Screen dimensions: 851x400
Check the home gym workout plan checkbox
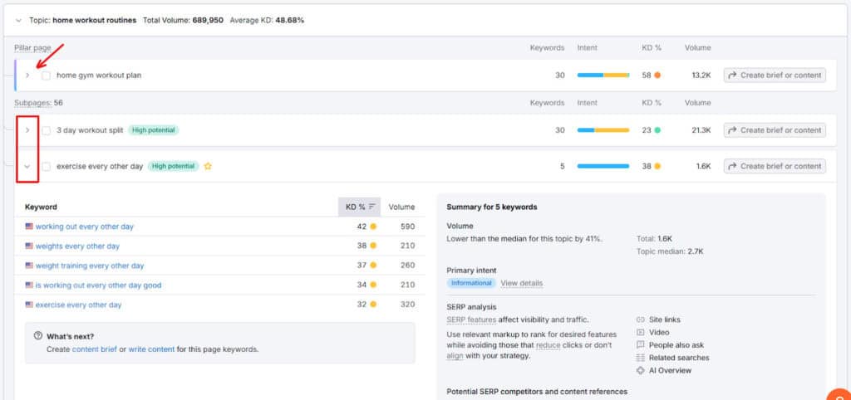click(x=47, y=76)
